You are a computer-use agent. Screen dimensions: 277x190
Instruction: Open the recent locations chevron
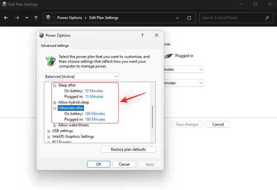tap(27, 18)
